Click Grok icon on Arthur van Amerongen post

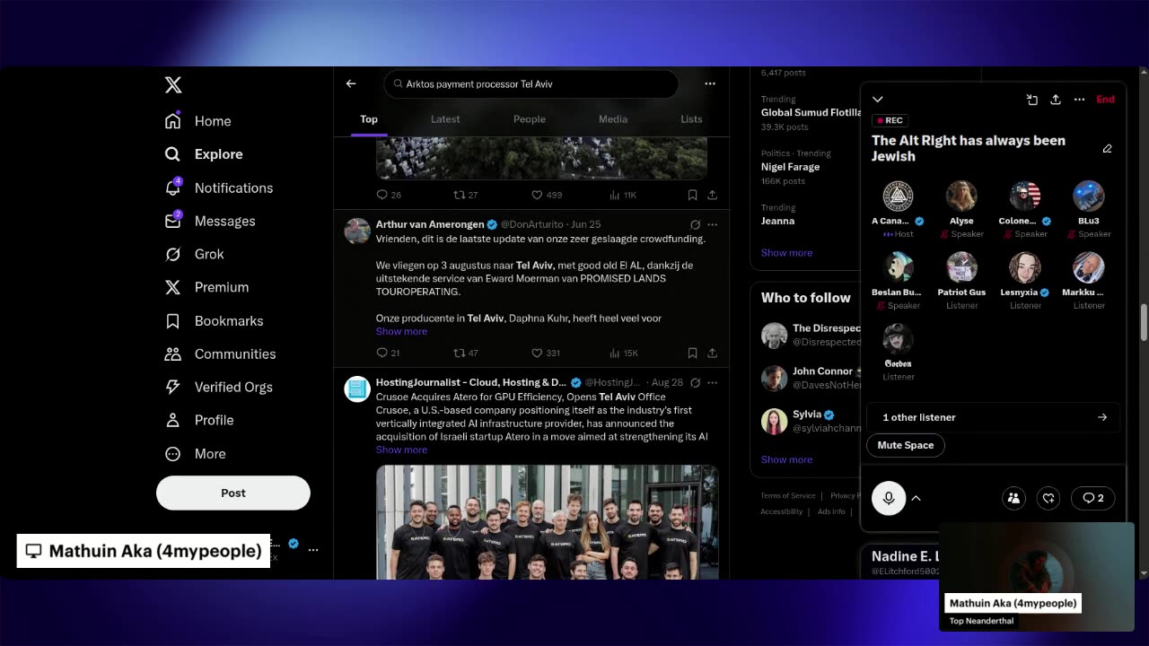(x=695, y=224)
